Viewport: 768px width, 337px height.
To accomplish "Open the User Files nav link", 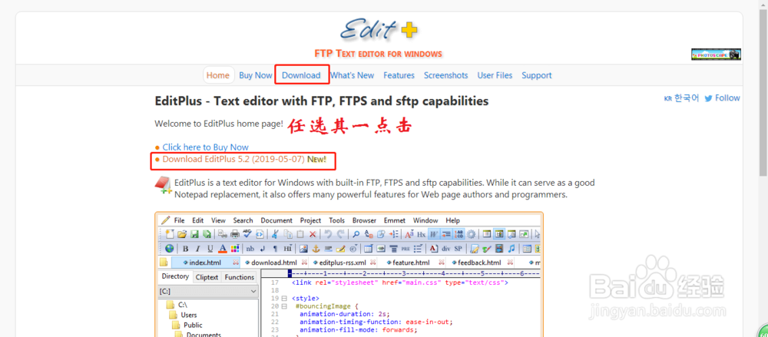I will [495, 75].
